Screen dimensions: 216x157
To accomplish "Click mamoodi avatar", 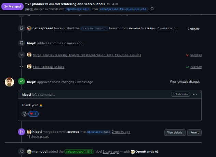I will [29, 152].
